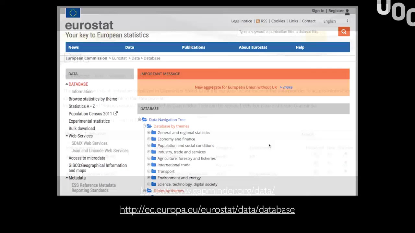This screenshot has height=233, width=415.
Task: Click the user profile icon beside Register
Action: [347, 12]
